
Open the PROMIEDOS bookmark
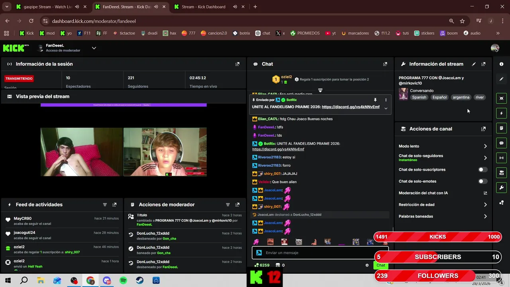tap(305, 33)
